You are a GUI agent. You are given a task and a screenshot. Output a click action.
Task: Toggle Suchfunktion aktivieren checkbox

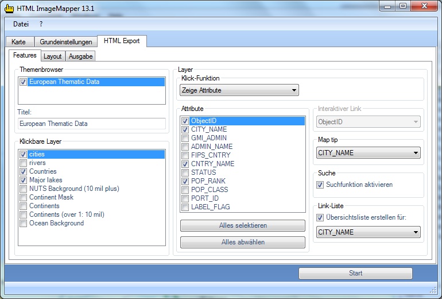(x=320, y=185)
